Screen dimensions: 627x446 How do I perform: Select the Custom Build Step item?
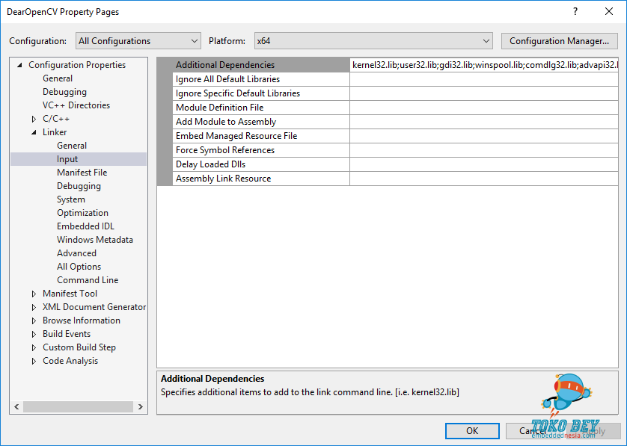[x=79, y=347]
